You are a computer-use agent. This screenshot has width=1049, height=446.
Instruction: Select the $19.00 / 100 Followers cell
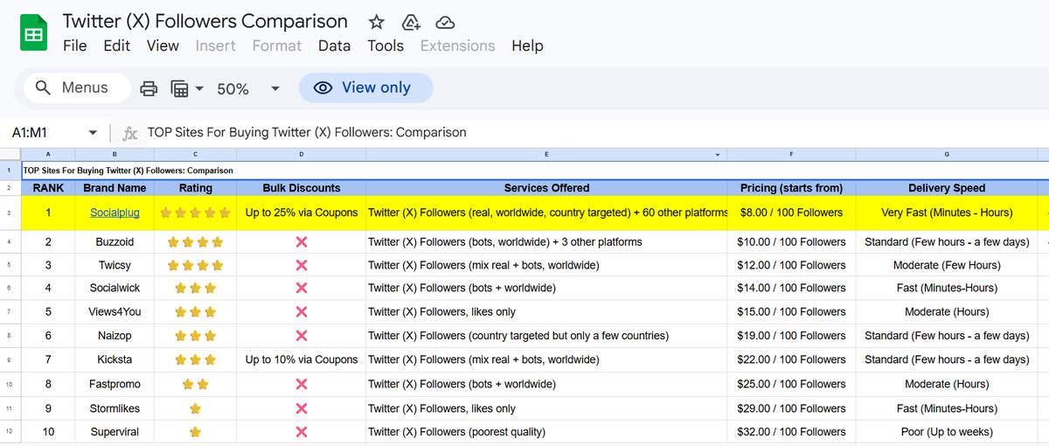791,336
